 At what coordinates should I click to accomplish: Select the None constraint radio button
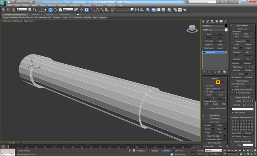click(233, 34)
